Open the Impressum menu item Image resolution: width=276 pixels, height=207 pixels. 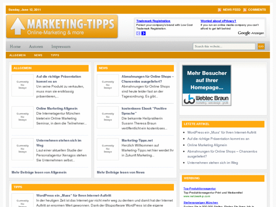[61, 46]
